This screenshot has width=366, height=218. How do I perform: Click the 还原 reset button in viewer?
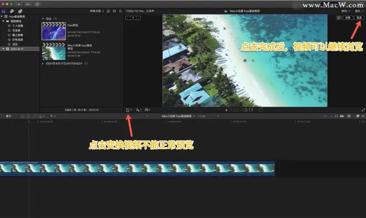click(348, 18)
